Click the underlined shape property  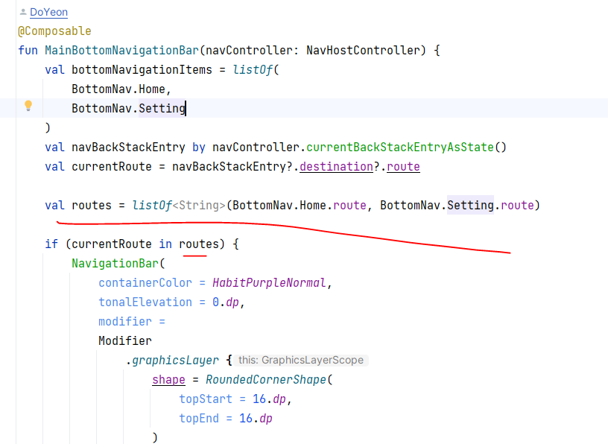click(x=168, y=380)
